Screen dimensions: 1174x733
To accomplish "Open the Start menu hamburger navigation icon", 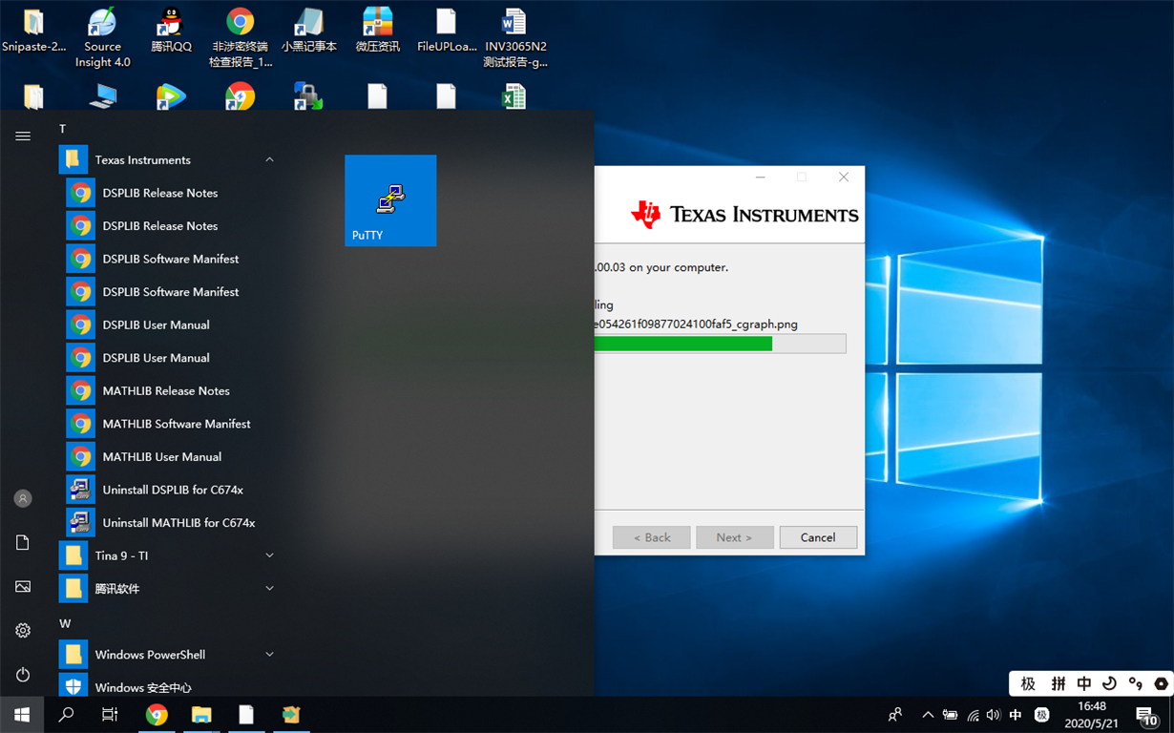I will pyautogui.click(x=23, y=136).
